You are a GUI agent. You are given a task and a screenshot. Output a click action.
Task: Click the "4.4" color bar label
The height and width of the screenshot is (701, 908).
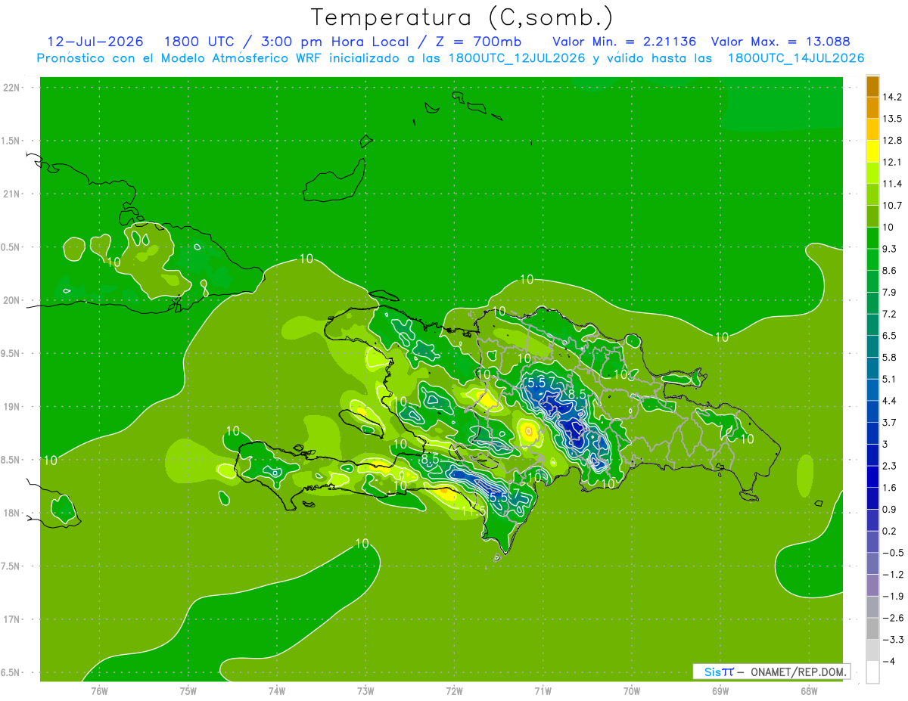coord(889,401)
